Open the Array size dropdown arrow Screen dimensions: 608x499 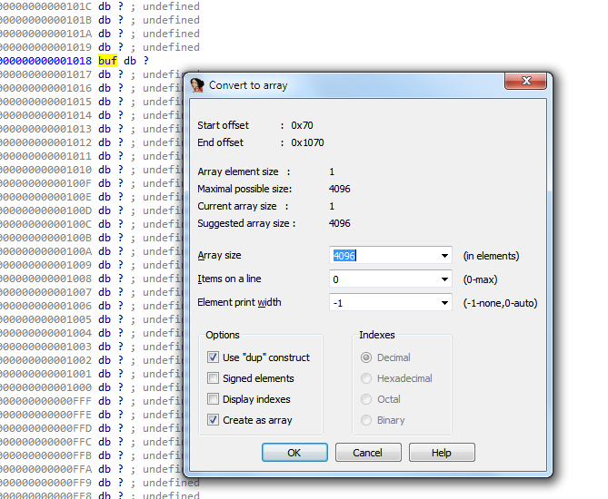pyautogui.click(x=444, y=256)
